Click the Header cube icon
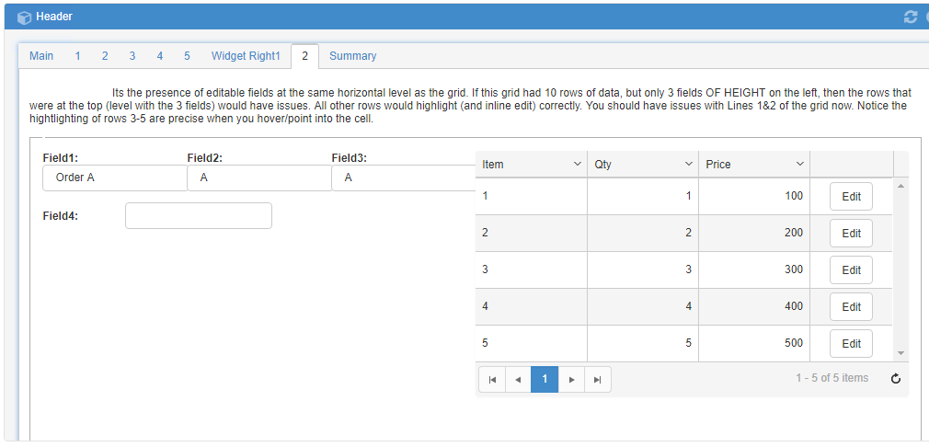The width and height of the screenshot is (929, 447). (24, 17)
